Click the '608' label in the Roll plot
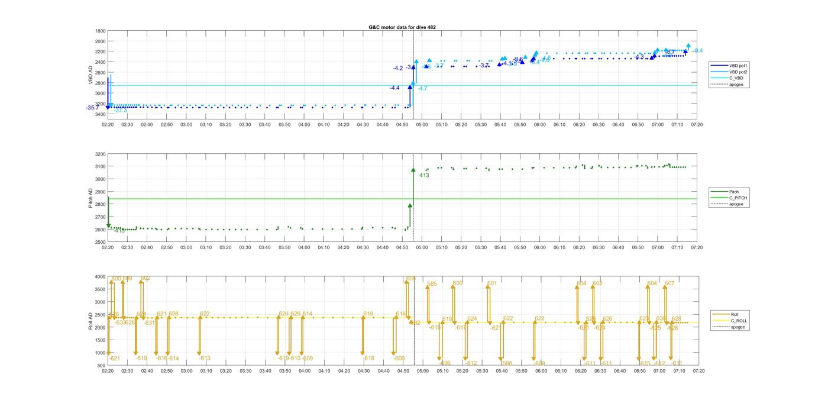828x410 pixels. (173, 314)
